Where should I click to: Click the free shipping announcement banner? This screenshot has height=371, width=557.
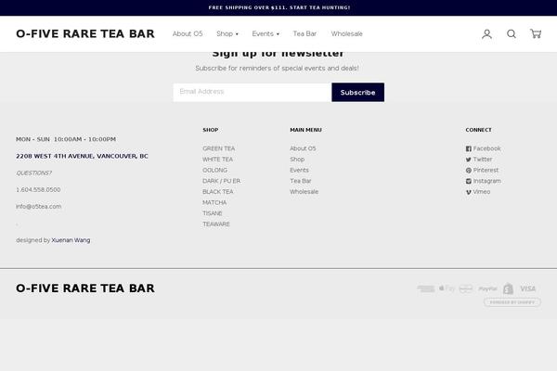pyautogui.click(x=278, y=7)
